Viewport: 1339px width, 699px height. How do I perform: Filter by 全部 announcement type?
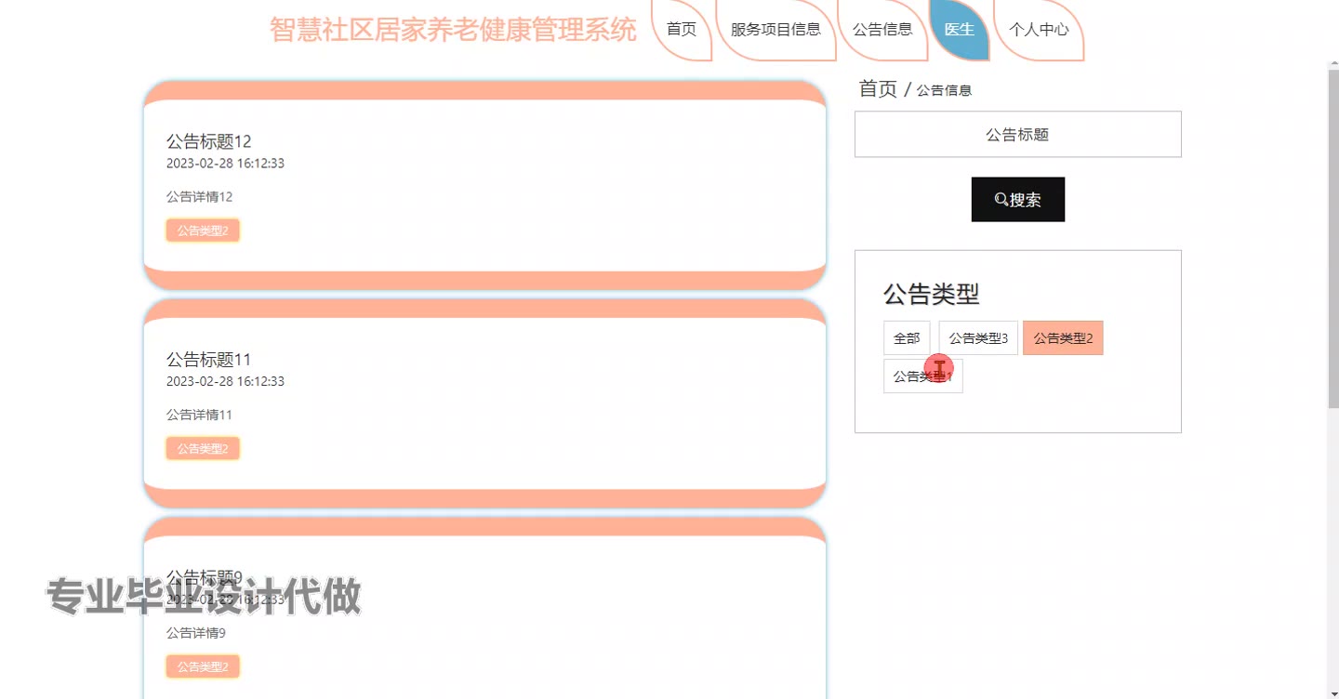(907, 338)
